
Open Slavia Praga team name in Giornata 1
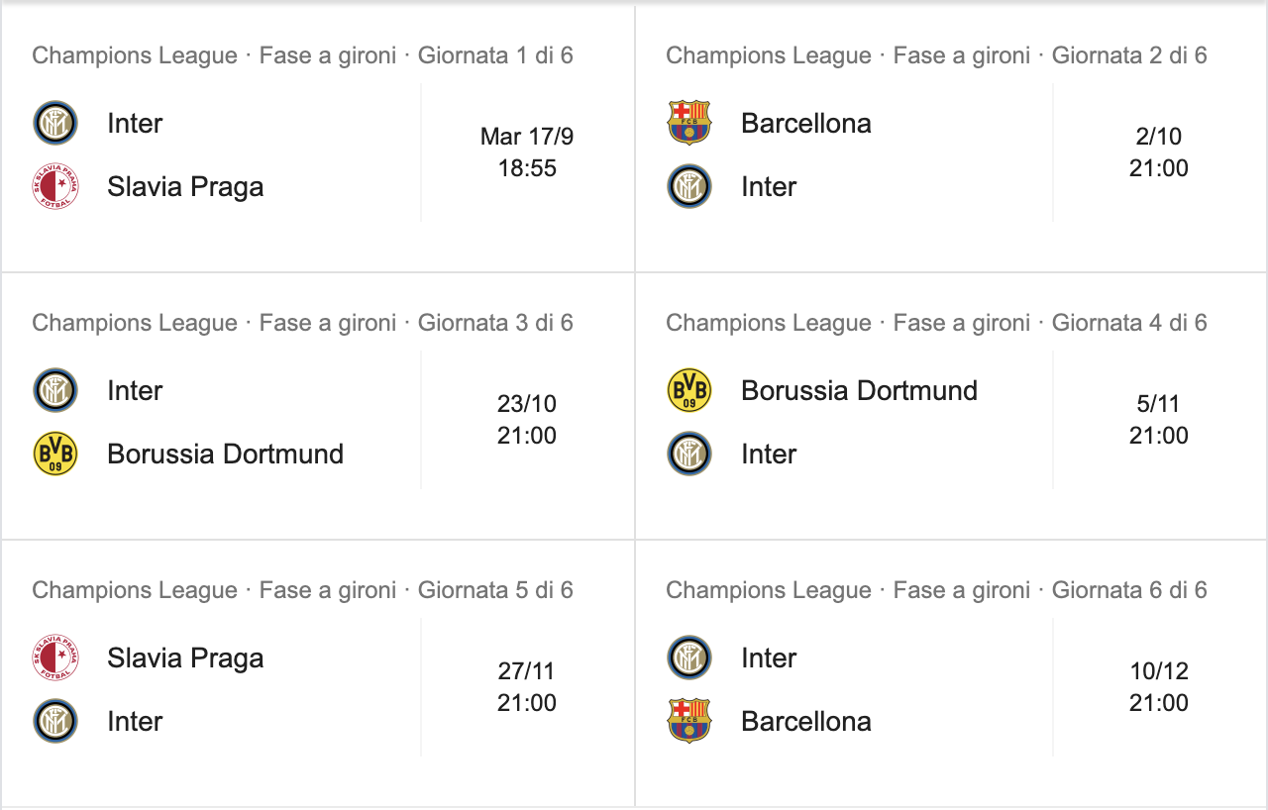point(185,187)
